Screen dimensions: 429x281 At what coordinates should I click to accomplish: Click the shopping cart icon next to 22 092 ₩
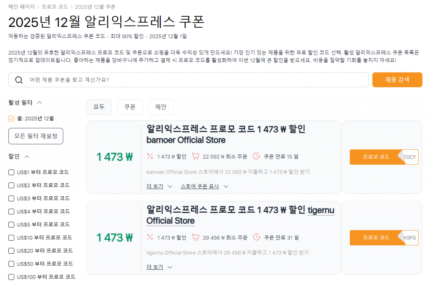pyautogui.click(x=196, y=155)
